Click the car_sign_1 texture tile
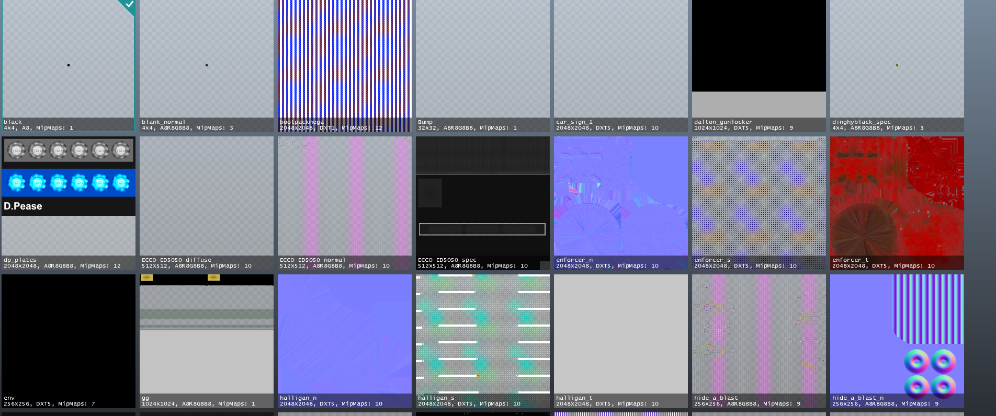The image size is (996, 416). (x=620, y=65)
